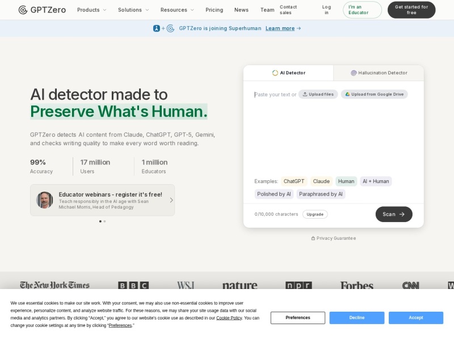Click Upload from Google Drive
The image size is (454, 340).
point(375,94)
